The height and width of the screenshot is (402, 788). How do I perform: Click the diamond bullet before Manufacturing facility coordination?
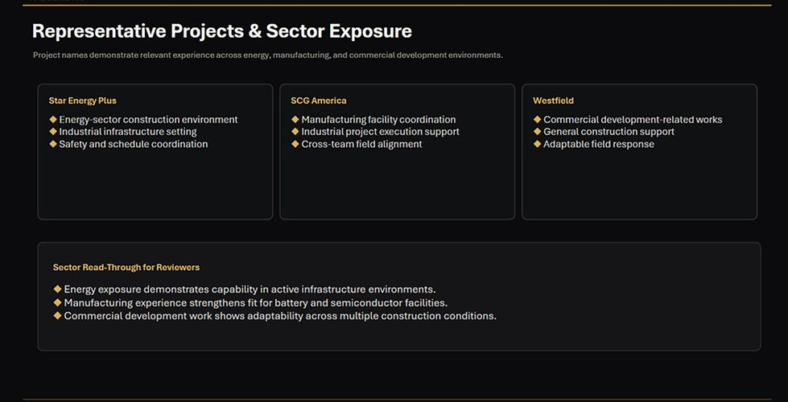295,120
